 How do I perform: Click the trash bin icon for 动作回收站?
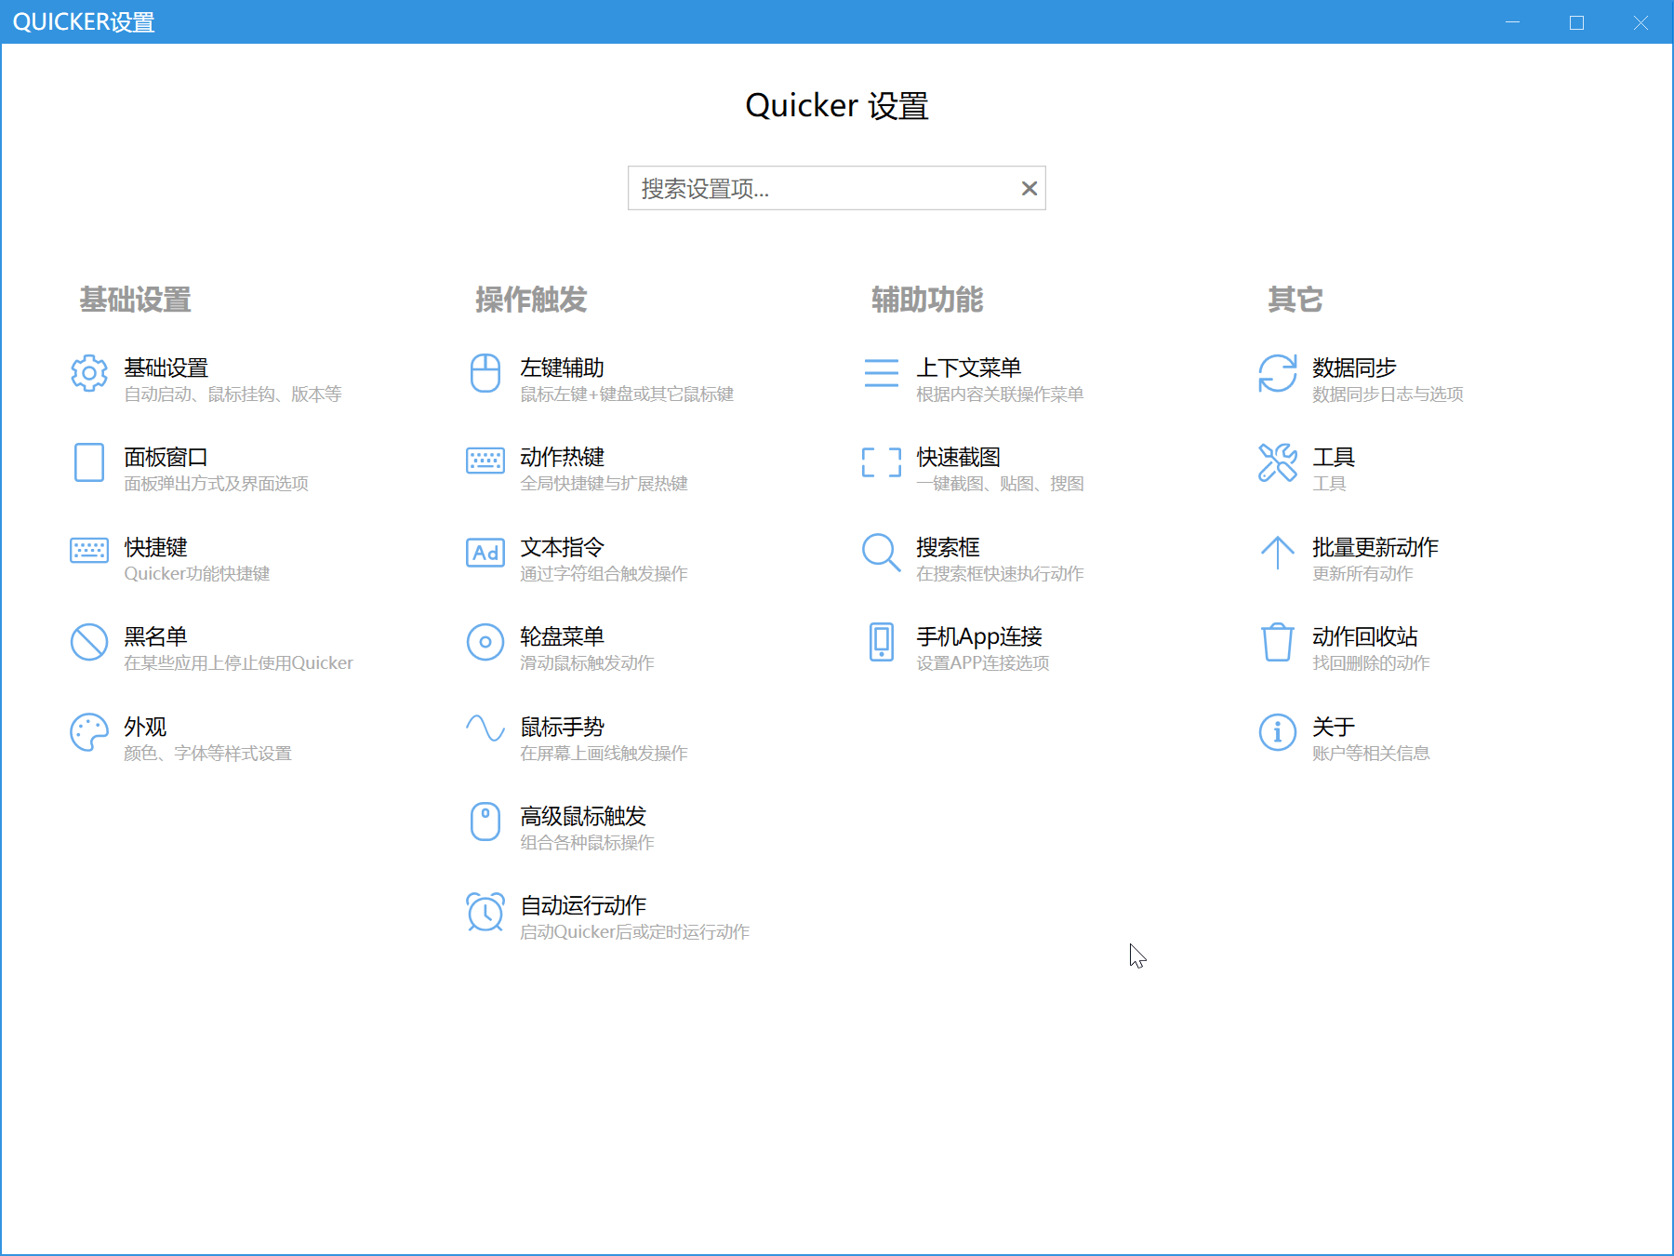pyautogui.click(x=1278, y=642)
